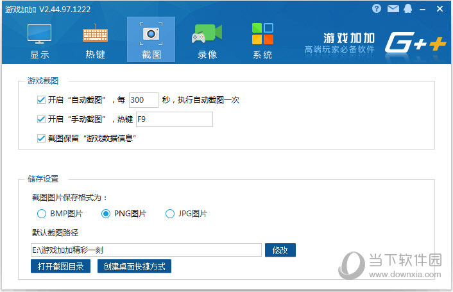Click the default screenshot path field
The height and width of the screenshot is (292, 453).
(146, 250)
